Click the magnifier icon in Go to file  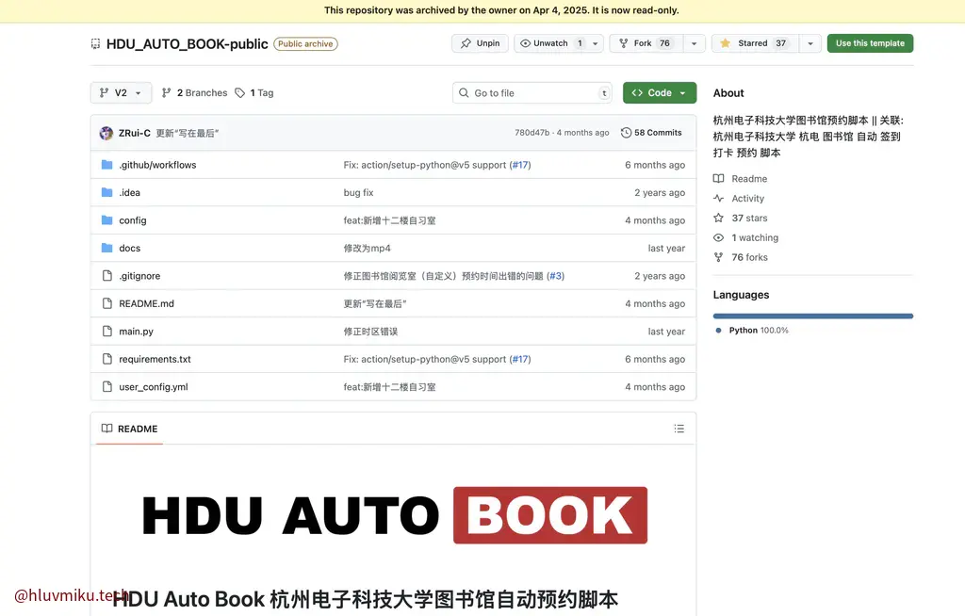tap(464, 93)
